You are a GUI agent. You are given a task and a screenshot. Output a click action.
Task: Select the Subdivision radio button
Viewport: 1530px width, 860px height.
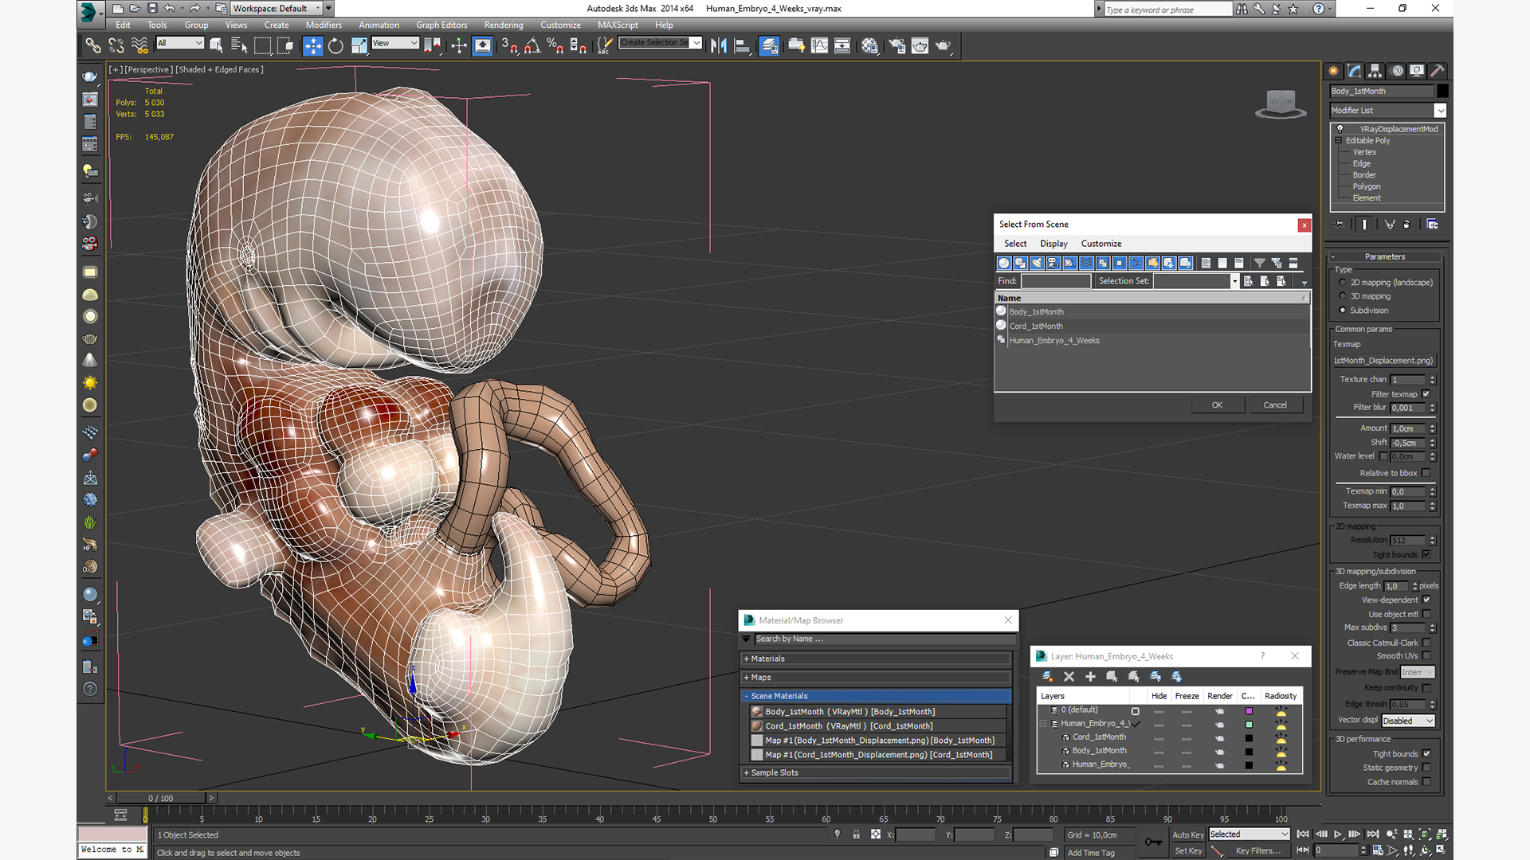[1343, 311]
